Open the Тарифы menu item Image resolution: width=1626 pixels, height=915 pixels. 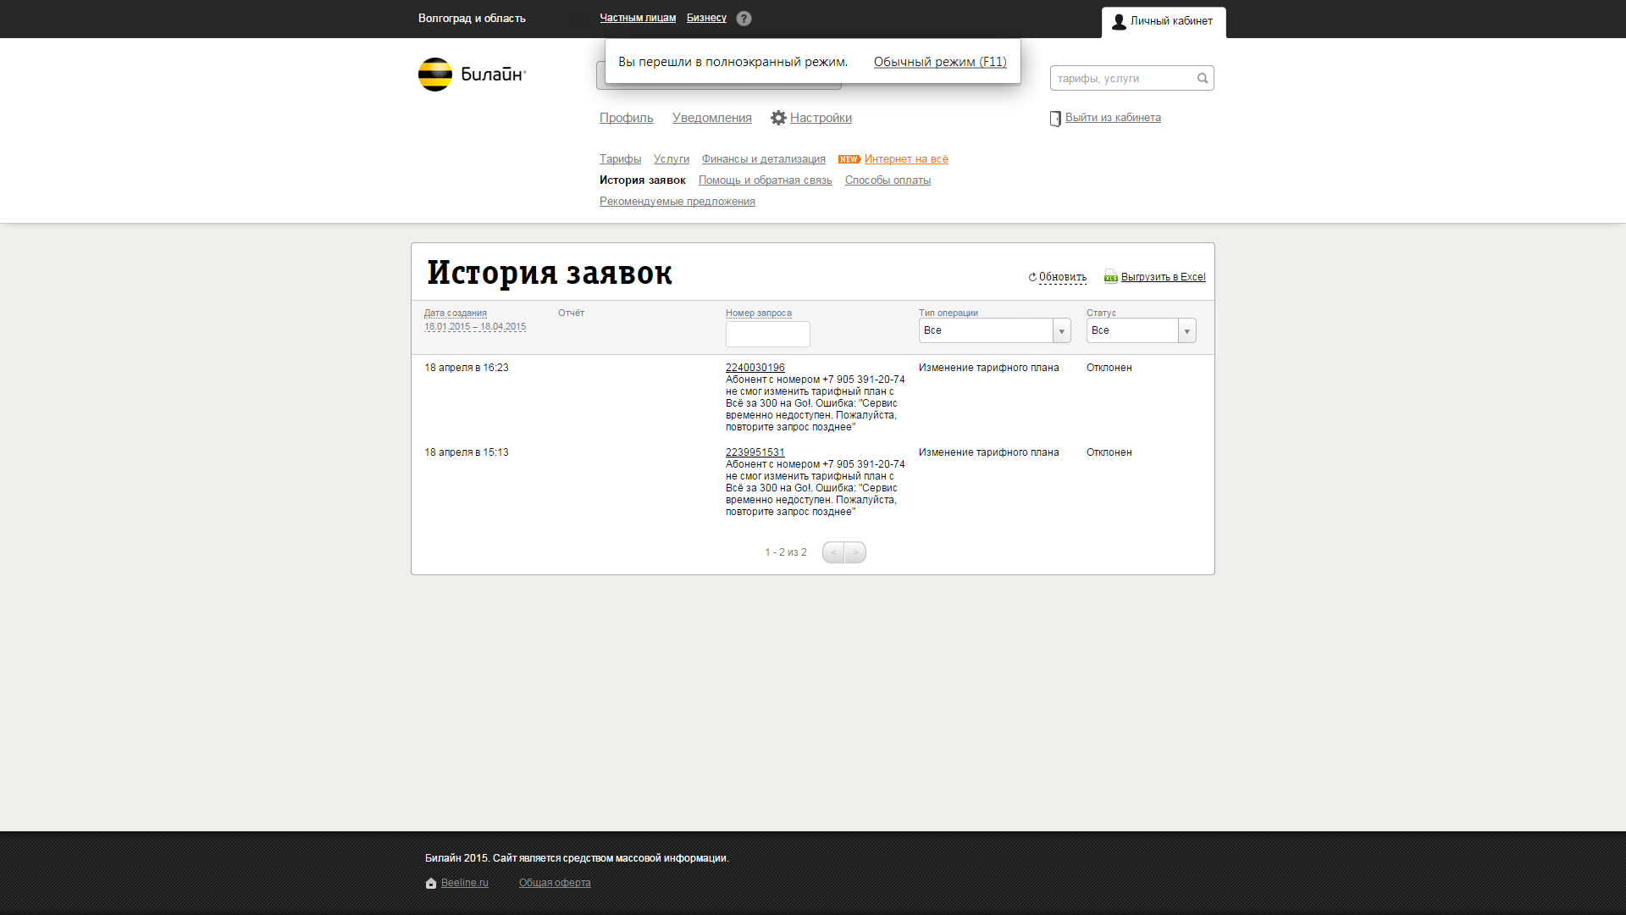(620, 159)
